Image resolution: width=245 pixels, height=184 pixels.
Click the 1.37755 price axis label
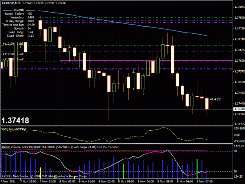[x=240, y=29]
